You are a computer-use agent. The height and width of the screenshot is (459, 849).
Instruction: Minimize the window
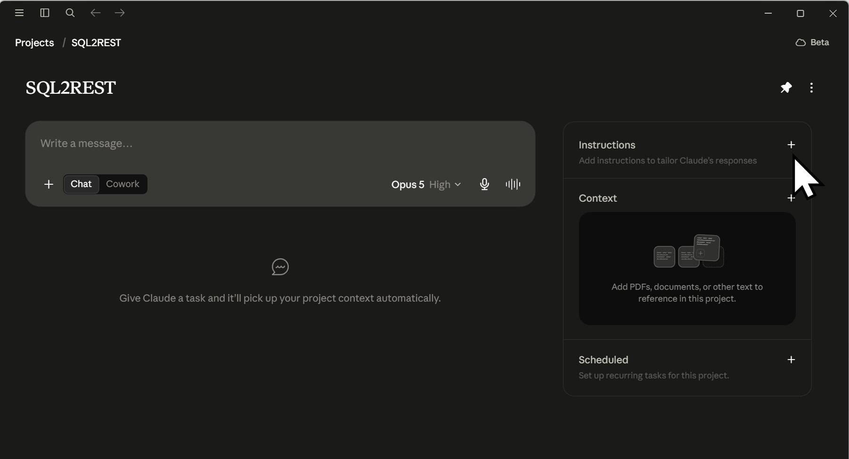[768, 14]
